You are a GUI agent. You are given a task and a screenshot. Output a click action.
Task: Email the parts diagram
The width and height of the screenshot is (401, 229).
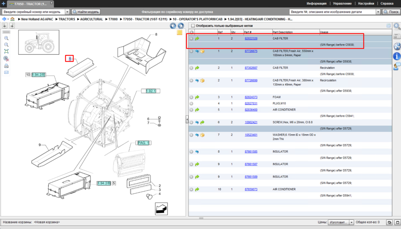coord(6,72)
